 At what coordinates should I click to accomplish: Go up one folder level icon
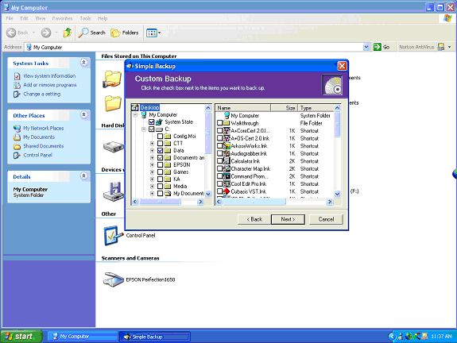68,33
